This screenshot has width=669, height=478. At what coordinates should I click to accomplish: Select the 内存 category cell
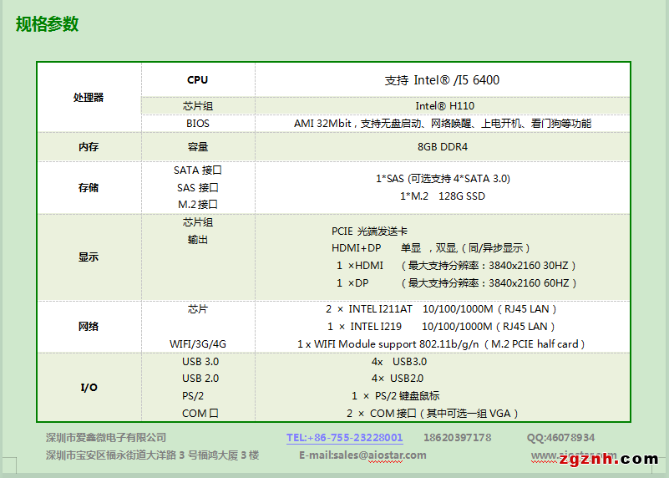89,147
